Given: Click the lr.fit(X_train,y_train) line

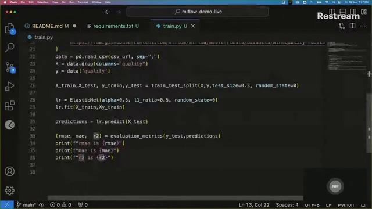Looking at the screenshot, I should (x=90, y=107).
